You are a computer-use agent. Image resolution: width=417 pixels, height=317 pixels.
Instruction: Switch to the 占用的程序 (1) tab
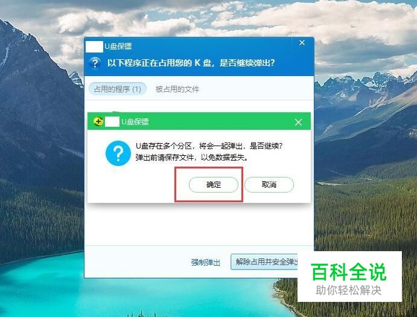click(x=118, y=89)
